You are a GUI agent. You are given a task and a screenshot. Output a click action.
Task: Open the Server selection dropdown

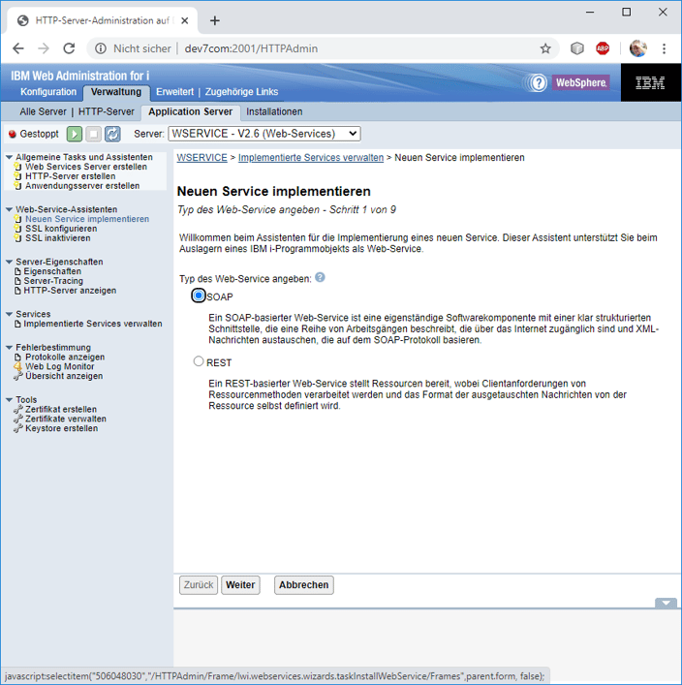tap(264, 134)
